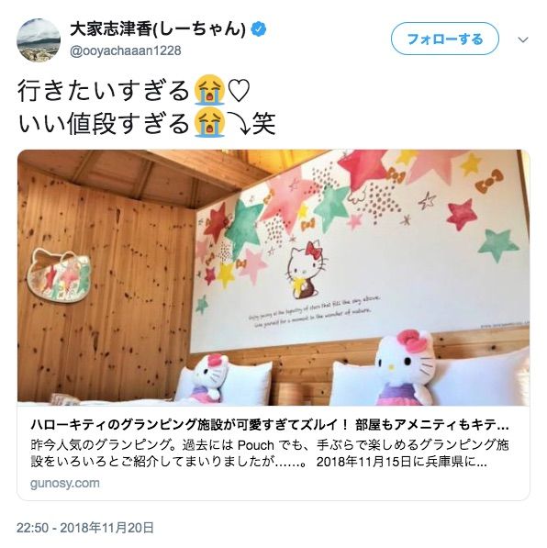Open the tweet options chevron menu
The image size is (547, 548).
[523, 39]
